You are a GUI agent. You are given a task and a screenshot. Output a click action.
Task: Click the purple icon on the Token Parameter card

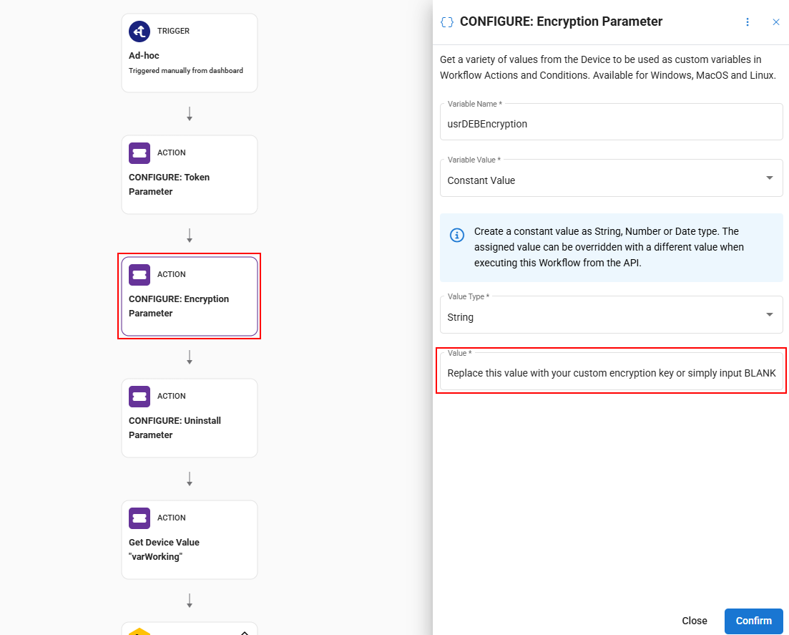coord(139,153)
